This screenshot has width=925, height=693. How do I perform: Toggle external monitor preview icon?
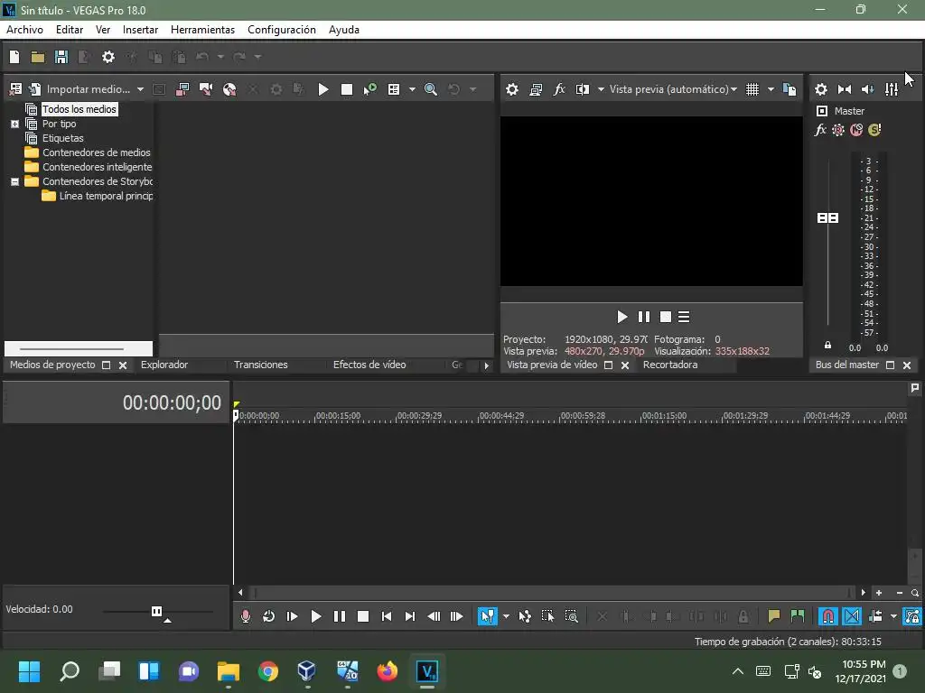coord(536,89)
